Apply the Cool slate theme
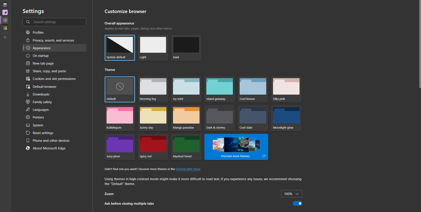421x212 pixels. 253,118
